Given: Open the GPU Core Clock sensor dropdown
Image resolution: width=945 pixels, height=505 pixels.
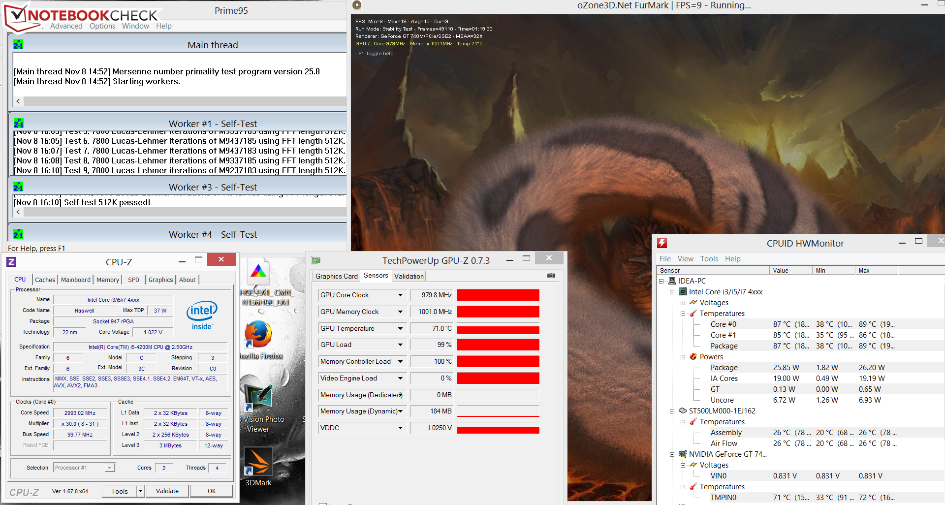Looking at the screenshot, I should tap(401, 295).
